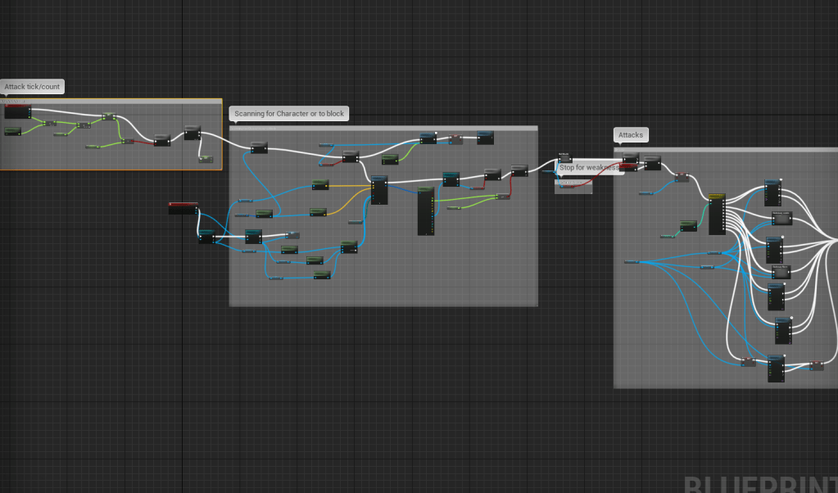Click the "Attack tick/count" comment bubble
Image resolution: width=838 pixels, height=493 pixels.
pos(32,87)
